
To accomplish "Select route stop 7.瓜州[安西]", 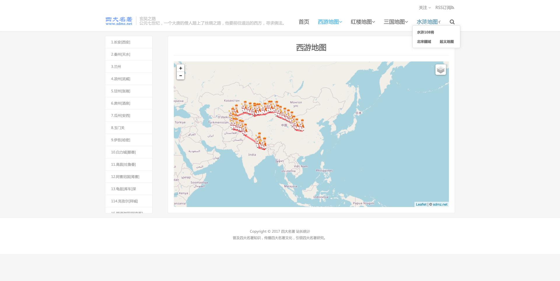I will pyautogui.click(x=129, y=116).
